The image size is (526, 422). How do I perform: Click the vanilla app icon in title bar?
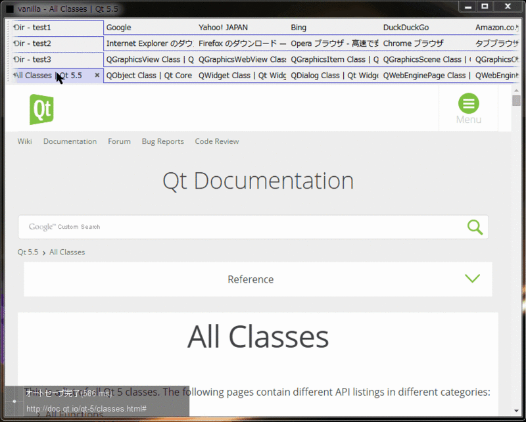pyautogui.click(x=10, y=9)
